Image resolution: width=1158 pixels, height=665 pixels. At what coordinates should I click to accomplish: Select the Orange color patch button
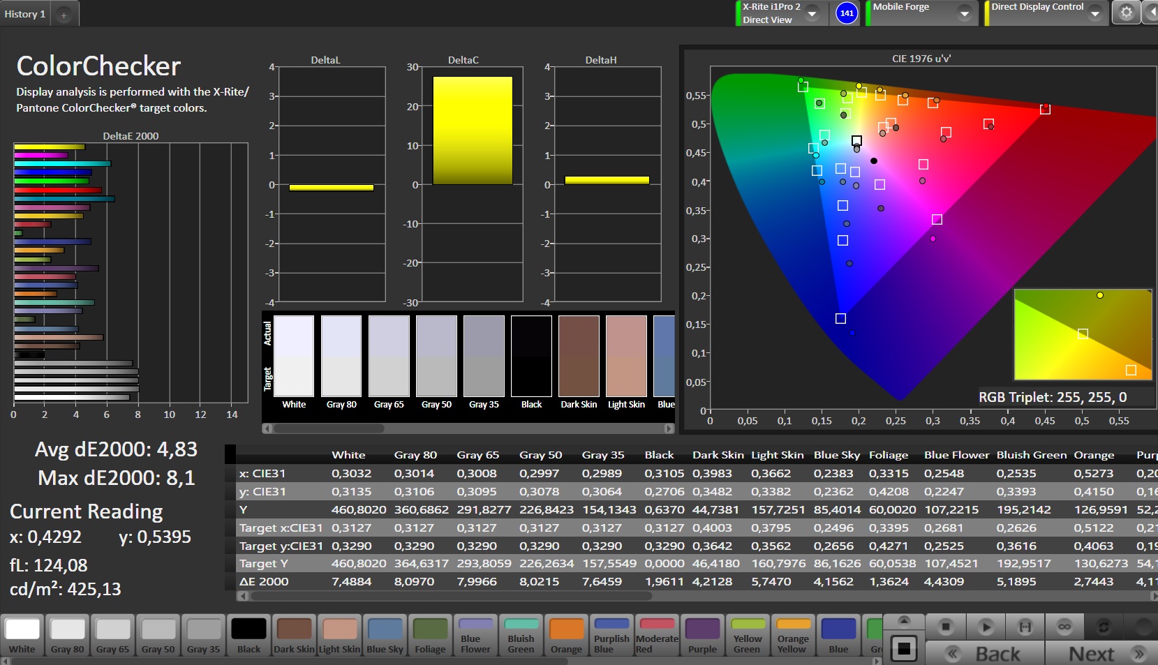click(566, 635)
